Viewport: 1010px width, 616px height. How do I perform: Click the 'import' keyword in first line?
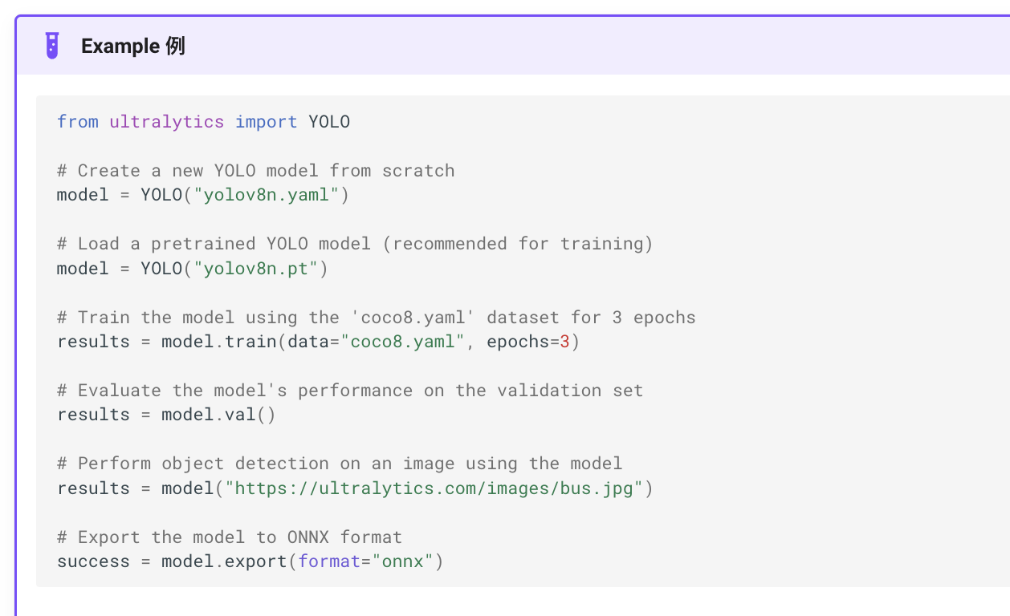pyautogui.click(x=266, y=122)
